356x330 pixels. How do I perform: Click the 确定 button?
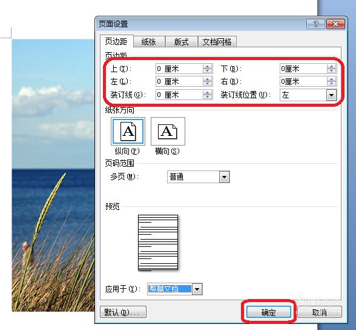coord(269,312)
